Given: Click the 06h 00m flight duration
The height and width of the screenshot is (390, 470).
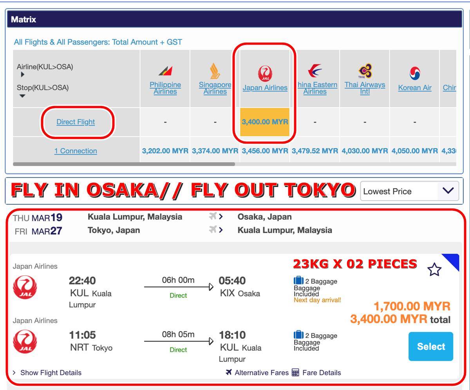Looking at the screenshot, I should (x=178, y=280).
